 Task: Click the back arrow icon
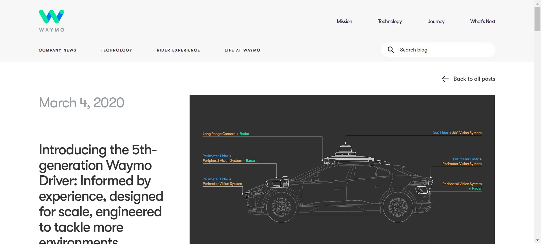pos(445,79)
